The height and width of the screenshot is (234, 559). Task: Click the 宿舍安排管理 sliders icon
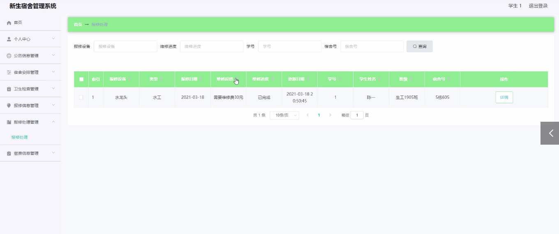(x=9, y=73)
